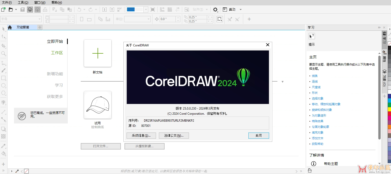Click the cloud upload icon

(38, 10)
